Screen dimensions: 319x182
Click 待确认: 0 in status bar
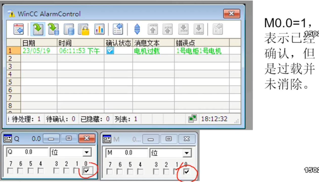(x=60, y=119)
